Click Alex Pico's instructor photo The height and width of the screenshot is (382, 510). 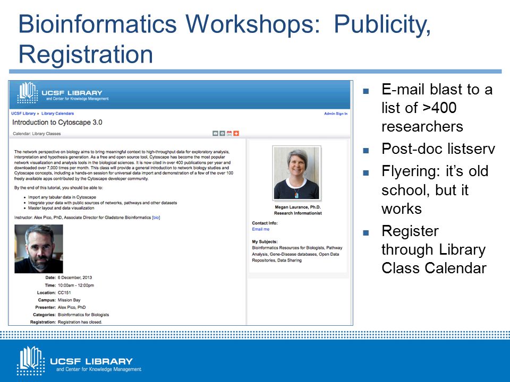click(x=39, y=249)
